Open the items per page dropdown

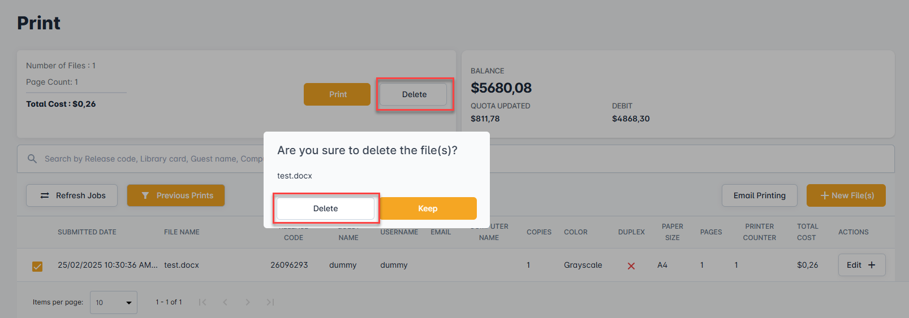[114, 303]
